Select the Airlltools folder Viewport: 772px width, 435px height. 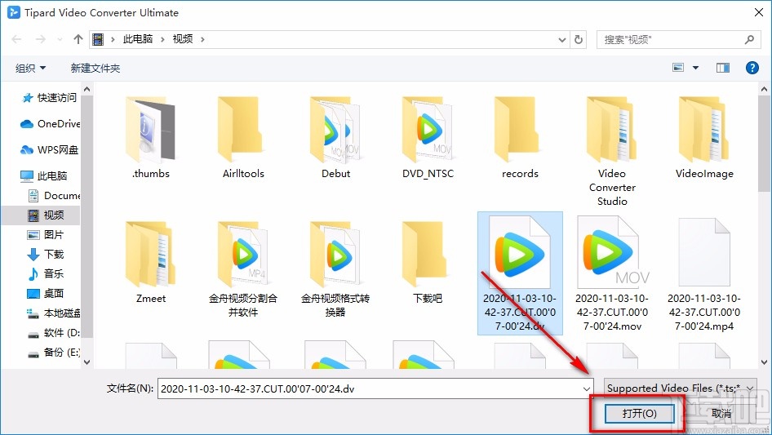click(243, 138)
